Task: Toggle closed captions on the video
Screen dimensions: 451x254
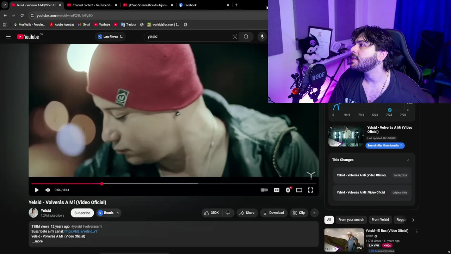Action: [277, 190]
